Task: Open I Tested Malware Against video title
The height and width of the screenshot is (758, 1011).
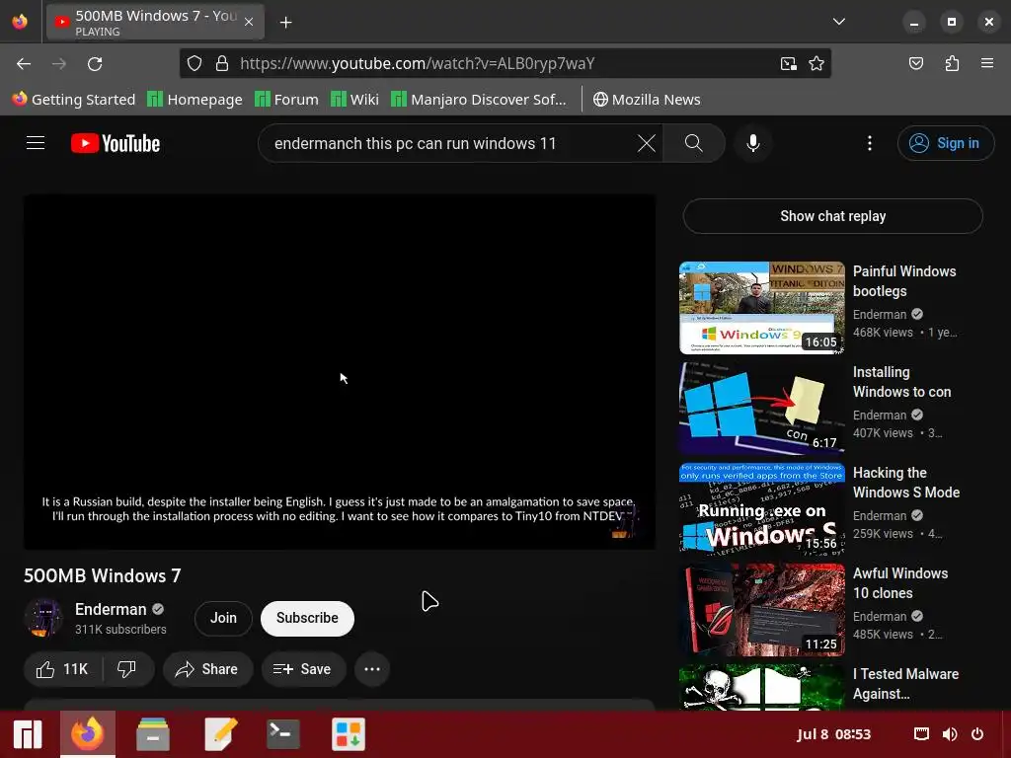Action: tap(905, 683)
